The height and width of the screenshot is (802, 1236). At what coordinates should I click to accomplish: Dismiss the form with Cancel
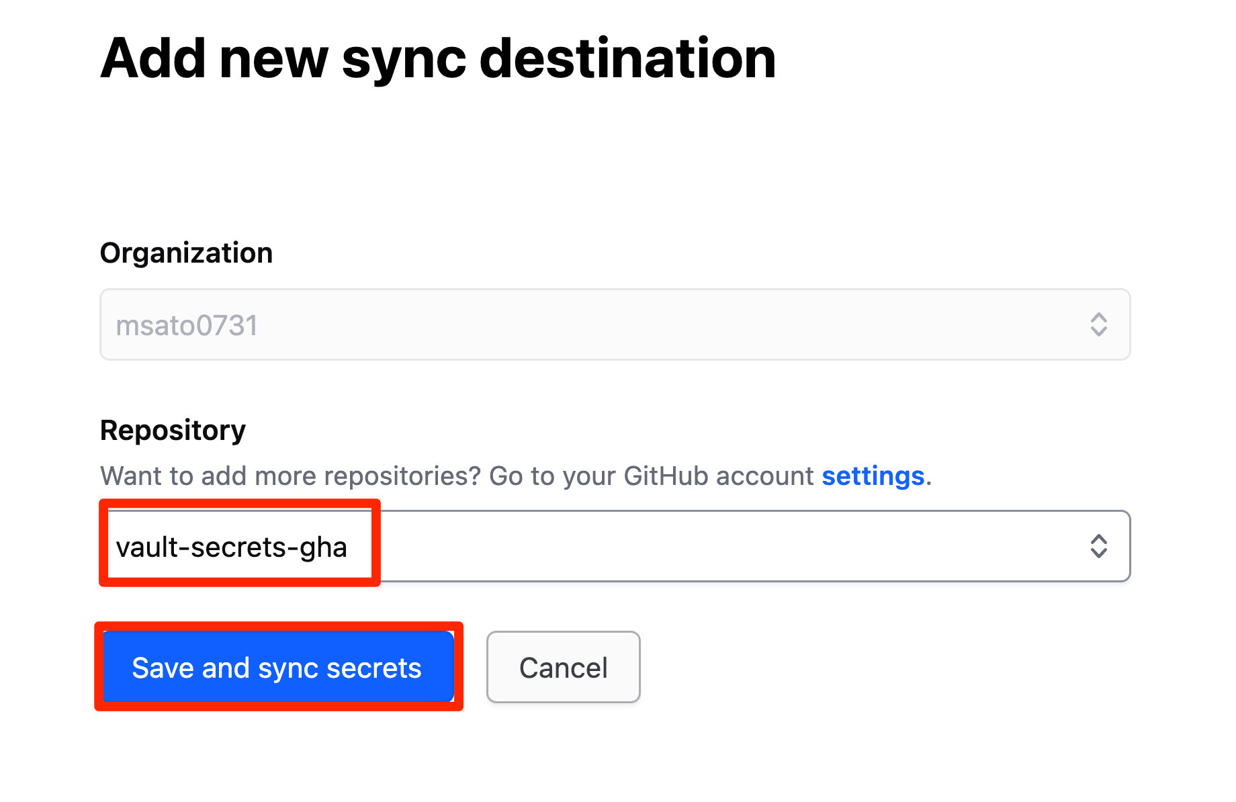point(563,667)
